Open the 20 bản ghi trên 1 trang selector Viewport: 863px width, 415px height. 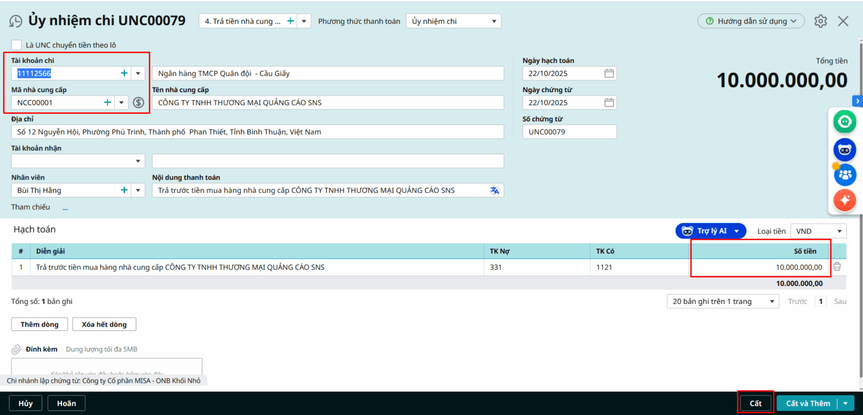[x=723, y=301]
